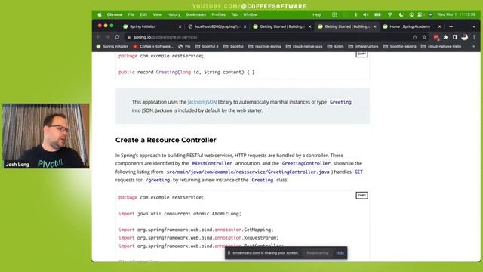Open the bootiful-testing bookmark folder

point(399,47)
